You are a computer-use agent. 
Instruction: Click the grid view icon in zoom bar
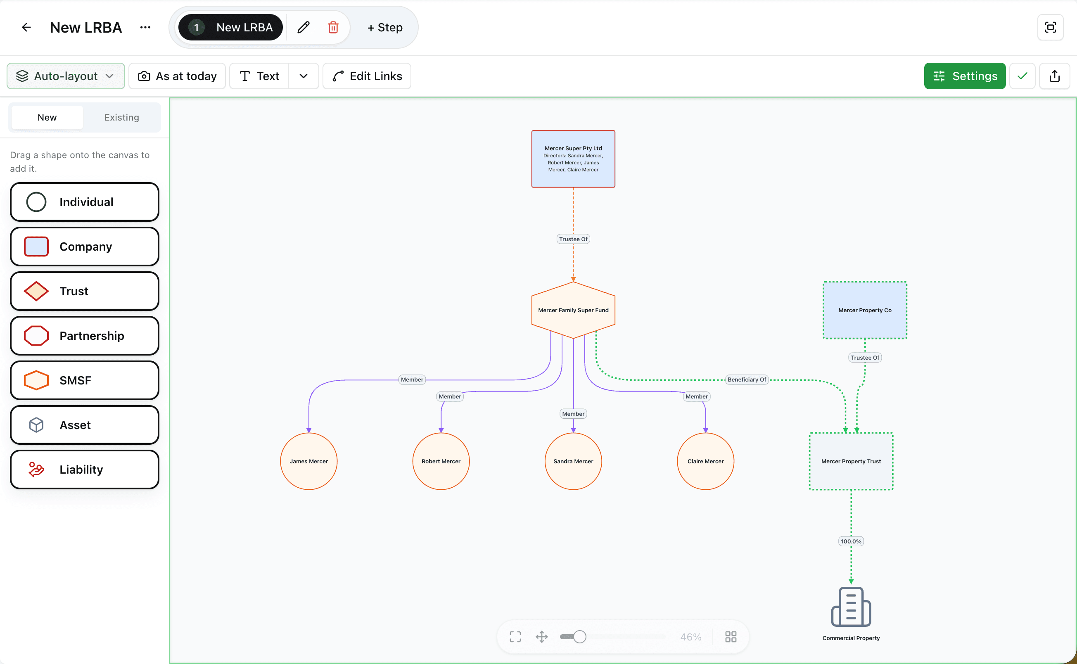click(x=731, y=637)
